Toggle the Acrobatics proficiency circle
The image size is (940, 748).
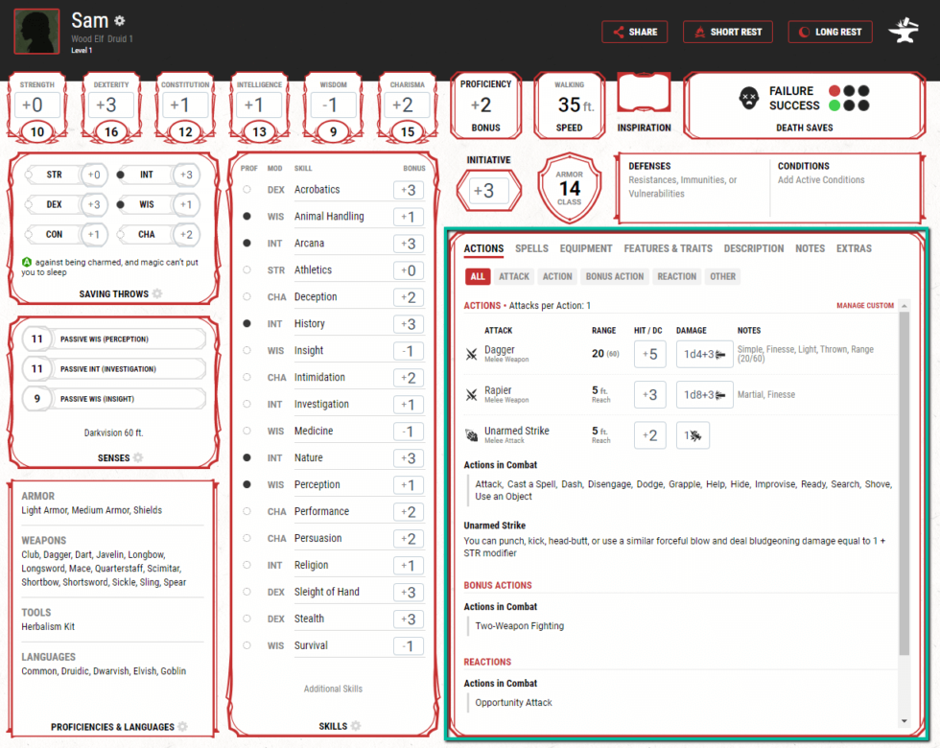tap(247, 190)
